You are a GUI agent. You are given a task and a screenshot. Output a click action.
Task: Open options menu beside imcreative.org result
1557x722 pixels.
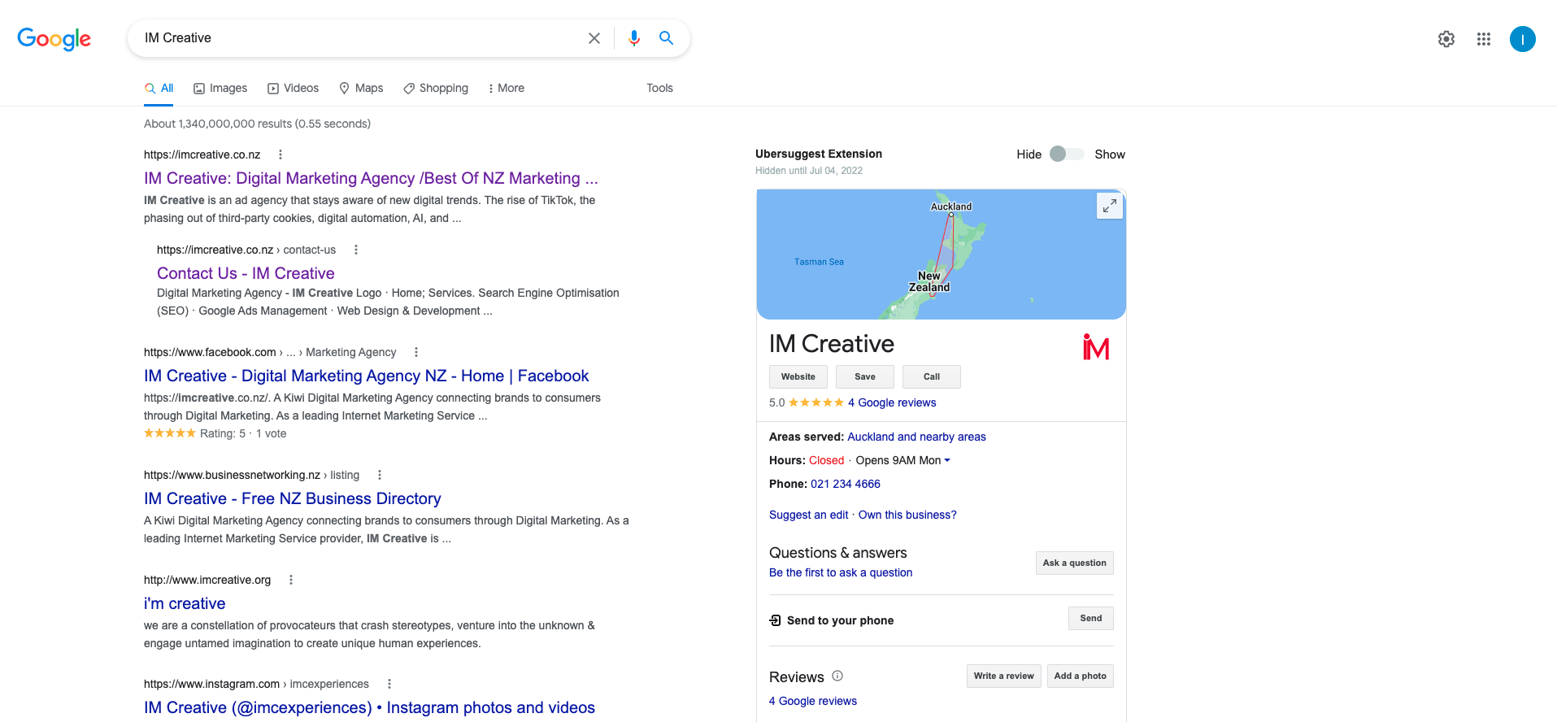[291, 580]
